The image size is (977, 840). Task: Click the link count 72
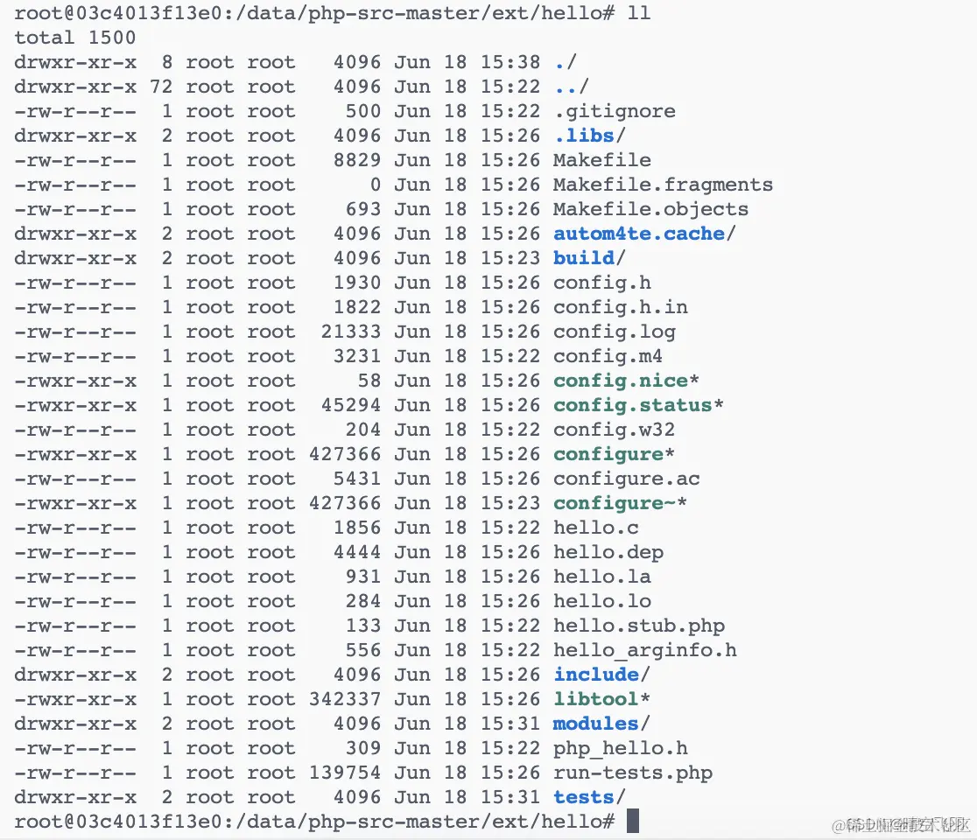click(161, 87)
